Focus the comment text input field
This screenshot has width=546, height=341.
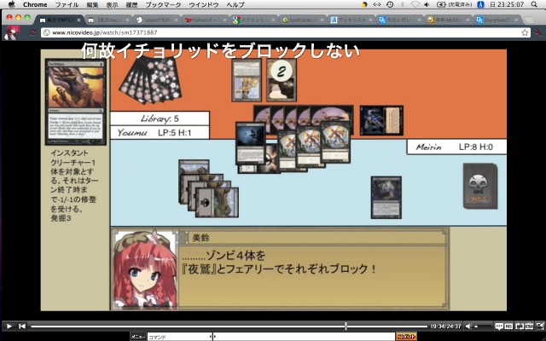coord(305,337)
